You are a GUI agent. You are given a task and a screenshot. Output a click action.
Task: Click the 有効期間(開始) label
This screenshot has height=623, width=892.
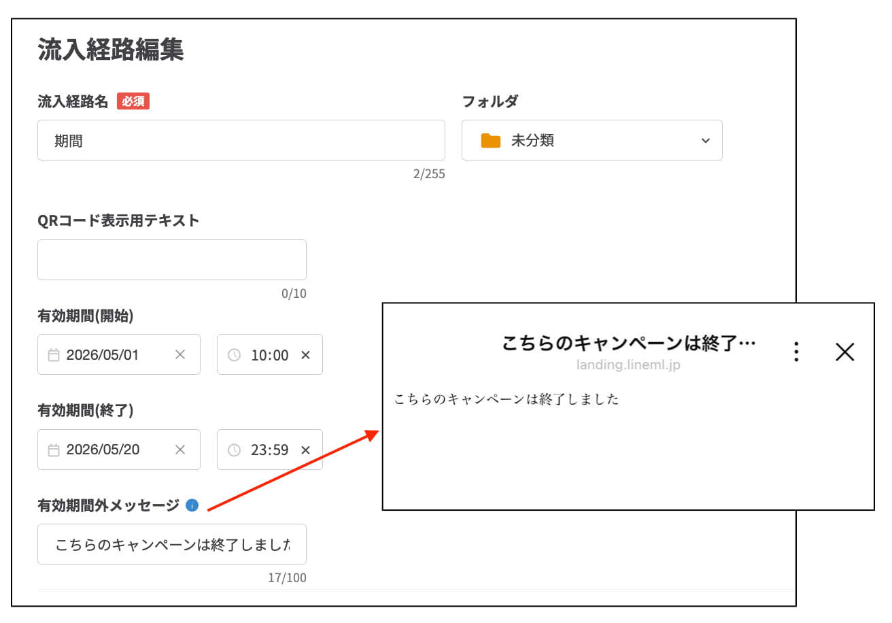click(86, 316)
